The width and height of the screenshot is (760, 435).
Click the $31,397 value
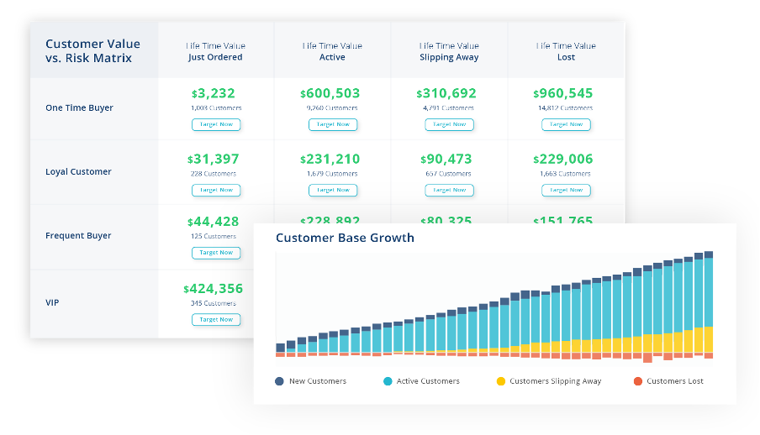tap(214, 159)
